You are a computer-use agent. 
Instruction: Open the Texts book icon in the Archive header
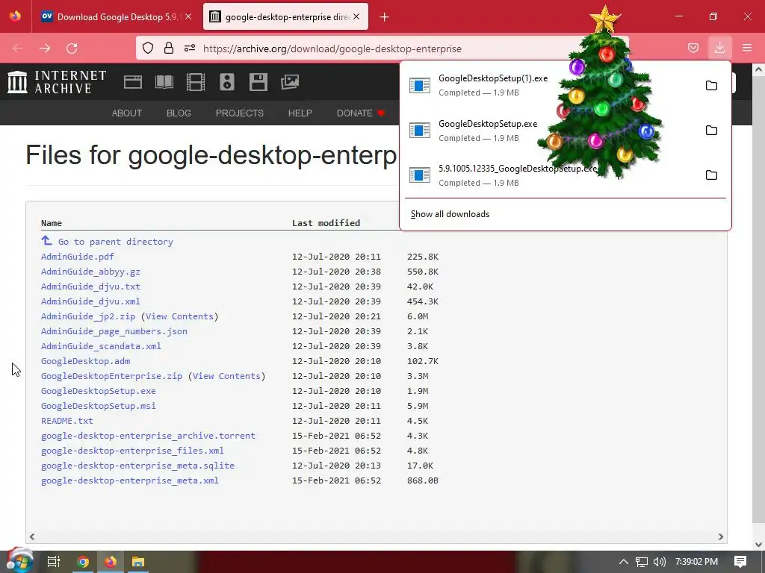(164, 82)
